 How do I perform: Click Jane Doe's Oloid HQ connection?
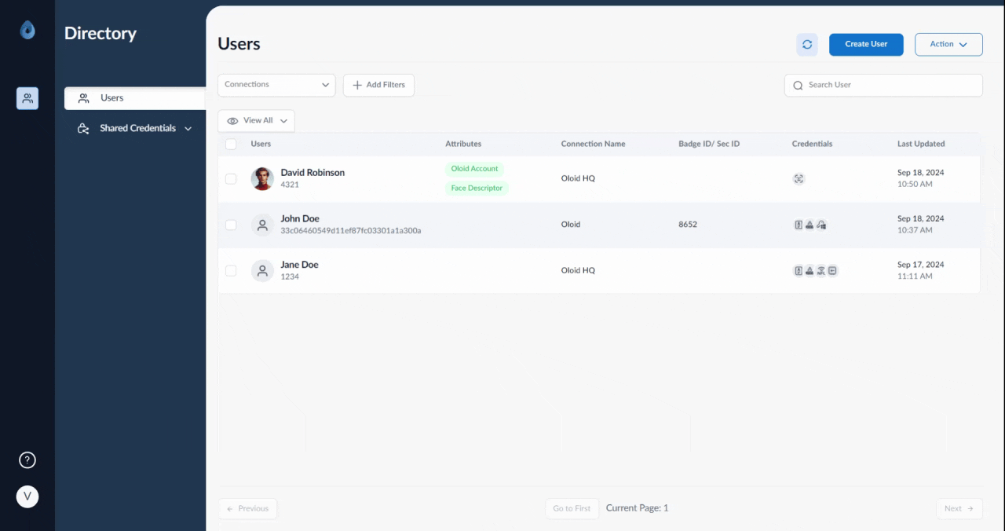point(578,270)
